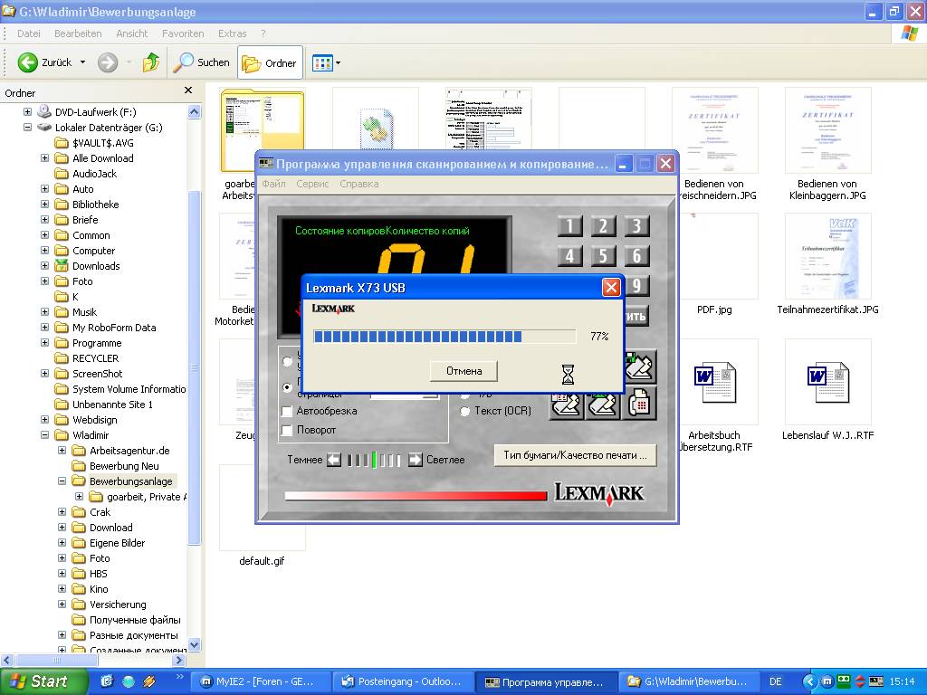Viewport: 927px width, 695px height.
Task: Open Bedienen von Kleinbaggern.JPG thumbnail
Action: coord(827,130)
